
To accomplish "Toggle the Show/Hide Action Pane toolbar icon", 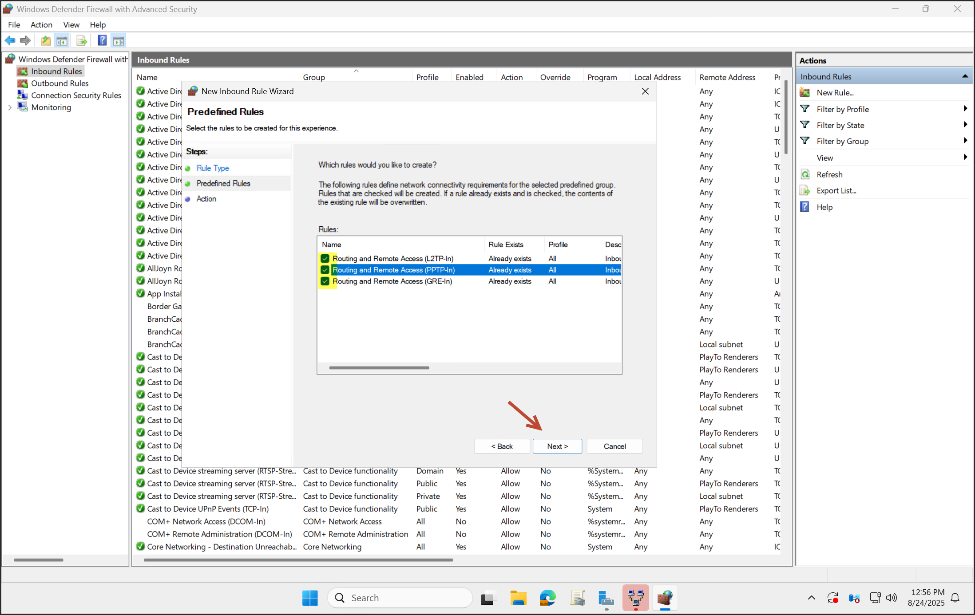I will click(x=118, y=40).
